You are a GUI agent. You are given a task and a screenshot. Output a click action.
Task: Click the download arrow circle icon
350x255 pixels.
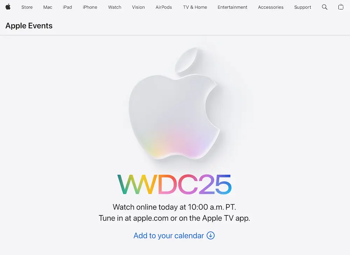(x=210, y=235)
